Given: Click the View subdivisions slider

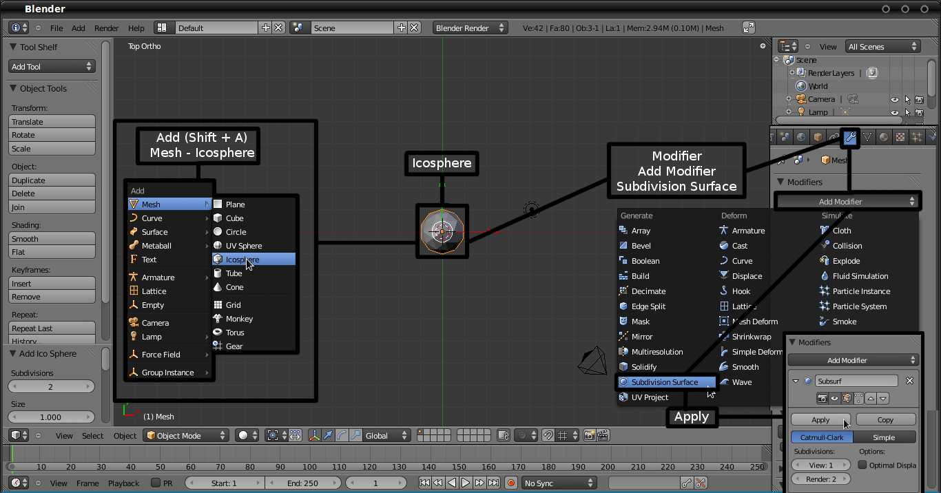Looking at the screenshot, I should pyautogui.click(x=821, y=465).
